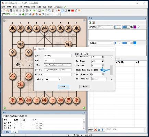Screen dimensions: 149x137
Task: Click the blue up arrow in comment bar
Action: click(99, 129)
